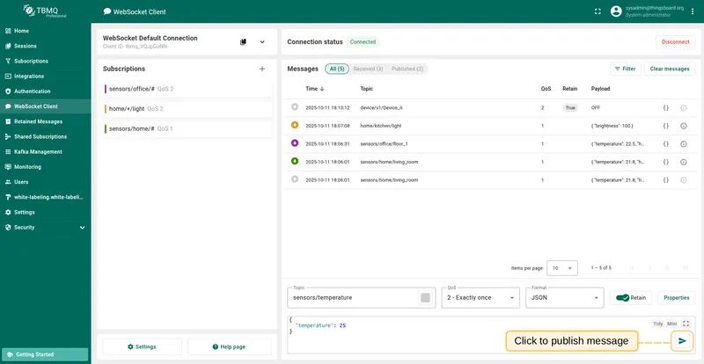Click orange color bar of home/+/light

tap(105, 109)
